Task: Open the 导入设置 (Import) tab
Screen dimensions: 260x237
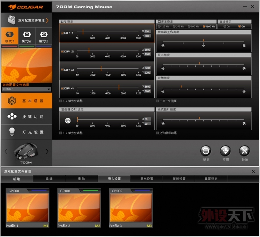Action: (114, 179)
